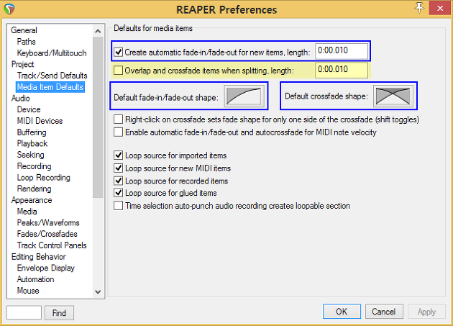Open Keyboard/Multitouch preferences
453x326 pixels.
click(x=52, y=53)
